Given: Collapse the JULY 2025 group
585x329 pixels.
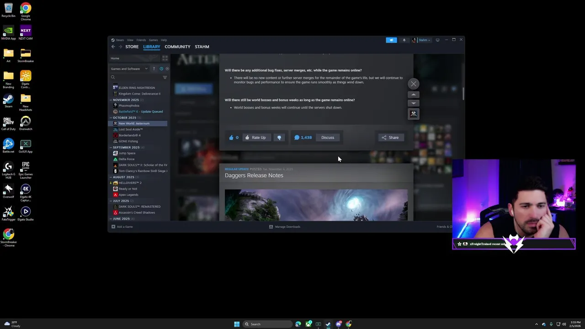Looking at the screenshot, I should pyautogui.click(x=111, y=201).
